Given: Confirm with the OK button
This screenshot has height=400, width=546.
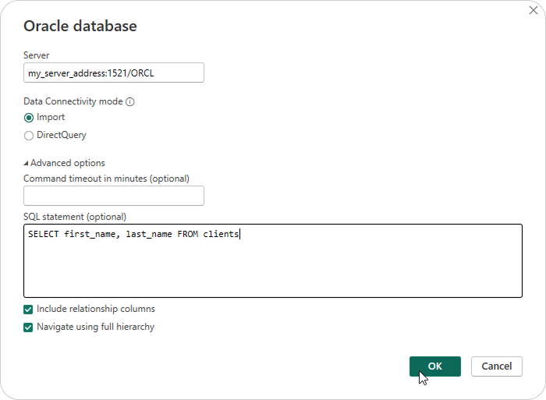Looking at the screenshot, I should click(435, 366).
